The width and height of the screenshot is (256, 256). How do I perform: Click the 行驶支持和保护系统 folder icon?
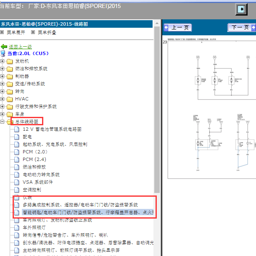click(x=10, y=107)
